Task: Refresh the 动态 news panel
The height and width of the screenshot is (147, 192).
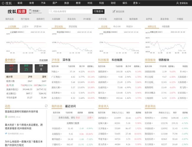Action: click(x=46, y=106)
